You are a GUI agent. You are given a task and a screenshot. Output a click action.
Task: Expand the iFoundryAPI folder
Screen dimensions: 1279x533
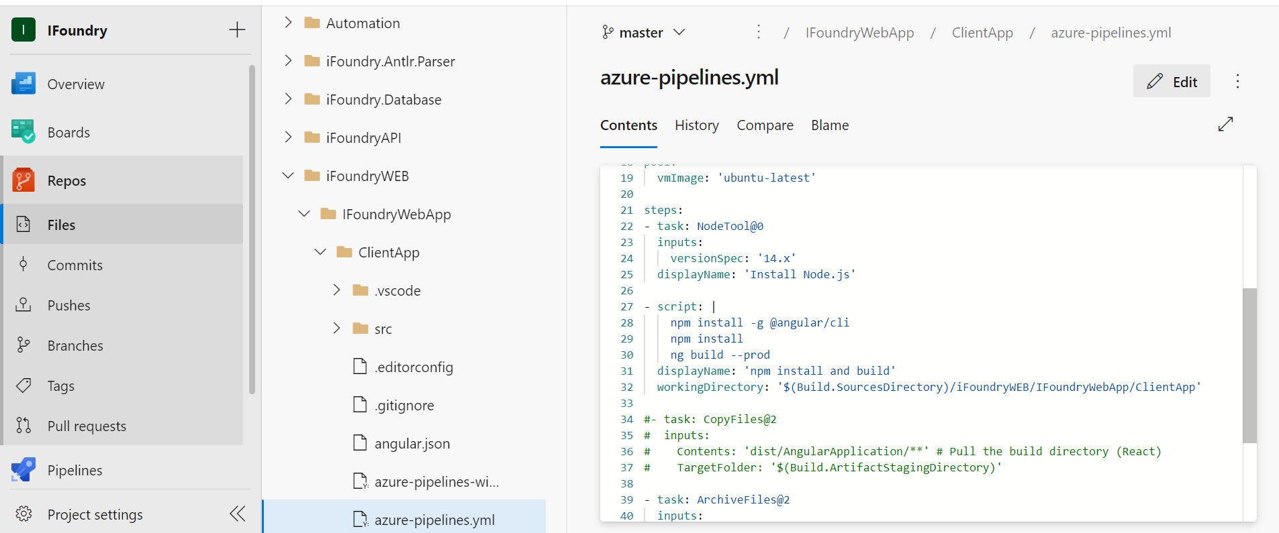click(288, 137)
